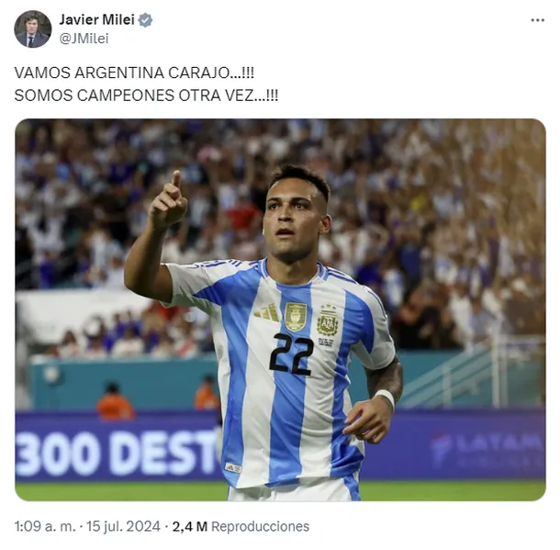This screenshot has height=550, width=560.
Task: Click the display name Javier Milei
Action: point(96,19)
